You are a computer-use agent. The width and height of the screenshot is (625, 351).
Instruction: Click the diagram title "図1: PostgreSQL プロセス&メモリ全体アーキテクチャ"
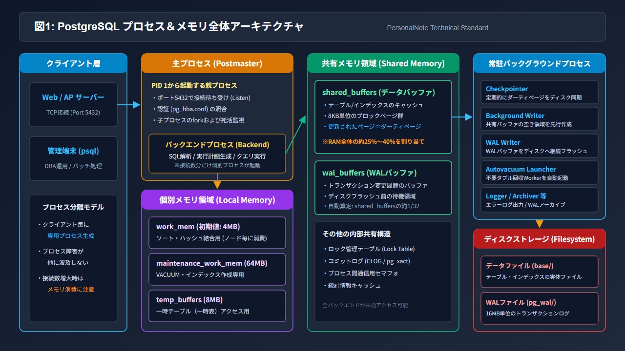coord(169,27)
